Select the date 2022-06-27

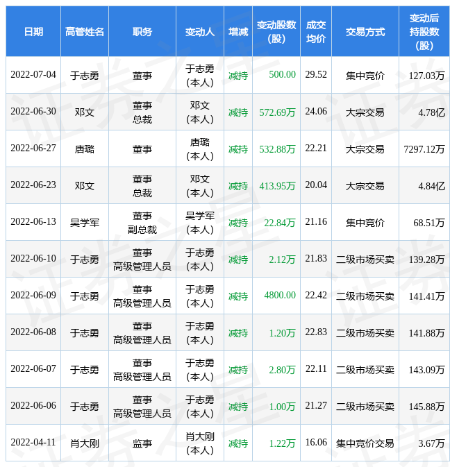[x=33, y=148]
